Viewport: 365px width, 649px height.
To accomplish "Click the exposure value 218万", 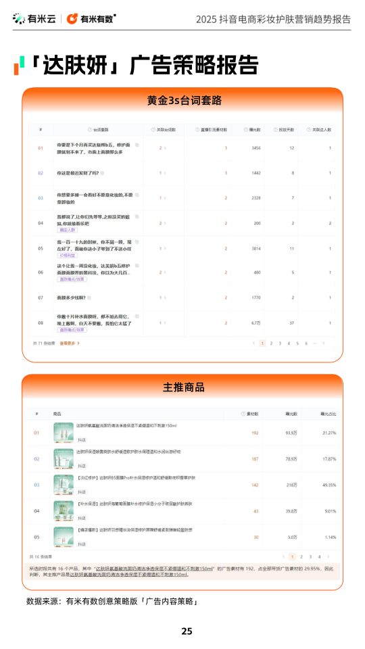I will [x=292, y=485].
